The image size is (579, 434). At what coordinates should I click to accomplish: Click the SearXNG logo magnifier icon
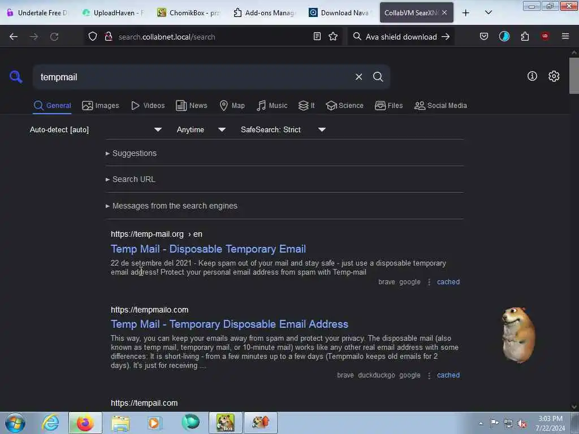pos(16,77)
